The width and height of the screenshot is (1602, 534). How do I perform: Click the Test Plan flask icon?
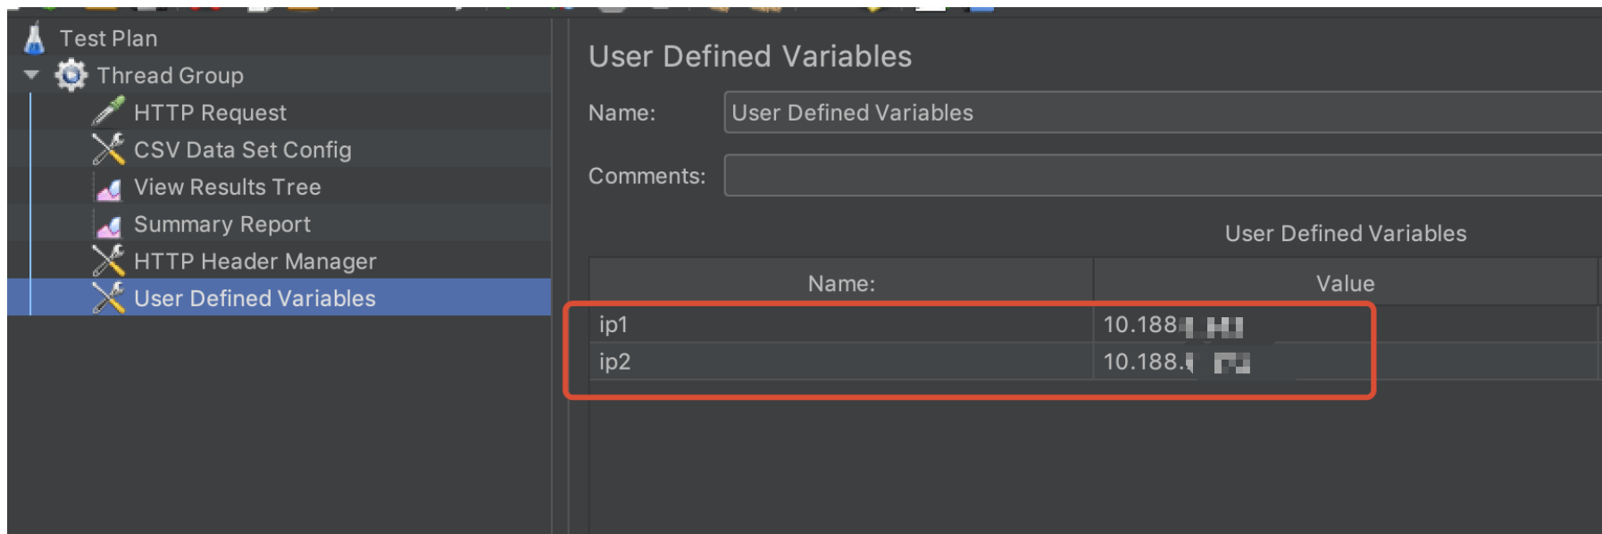tap(35, 38)
